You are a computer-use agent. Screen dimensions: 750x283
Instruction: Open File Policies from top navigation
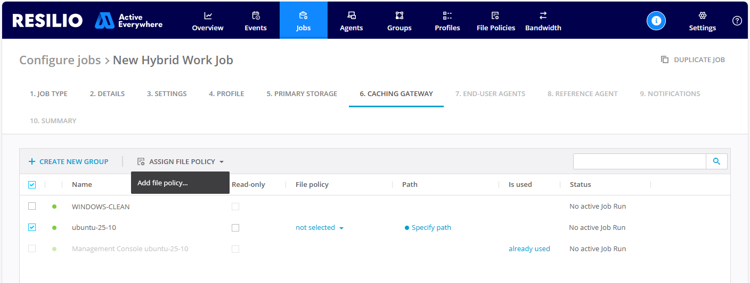click(495, 21)
